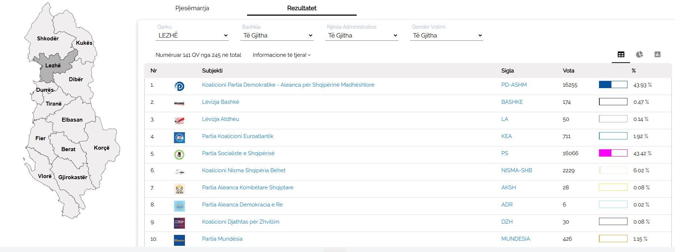675x252 pixels.
Task: Click the Lëvizja Atdheu logo
Action: (179, 120)
